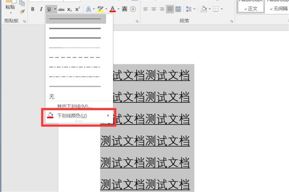
Task: Click the text effects icon
Action: pyautogui.click(x=88, y=9)
